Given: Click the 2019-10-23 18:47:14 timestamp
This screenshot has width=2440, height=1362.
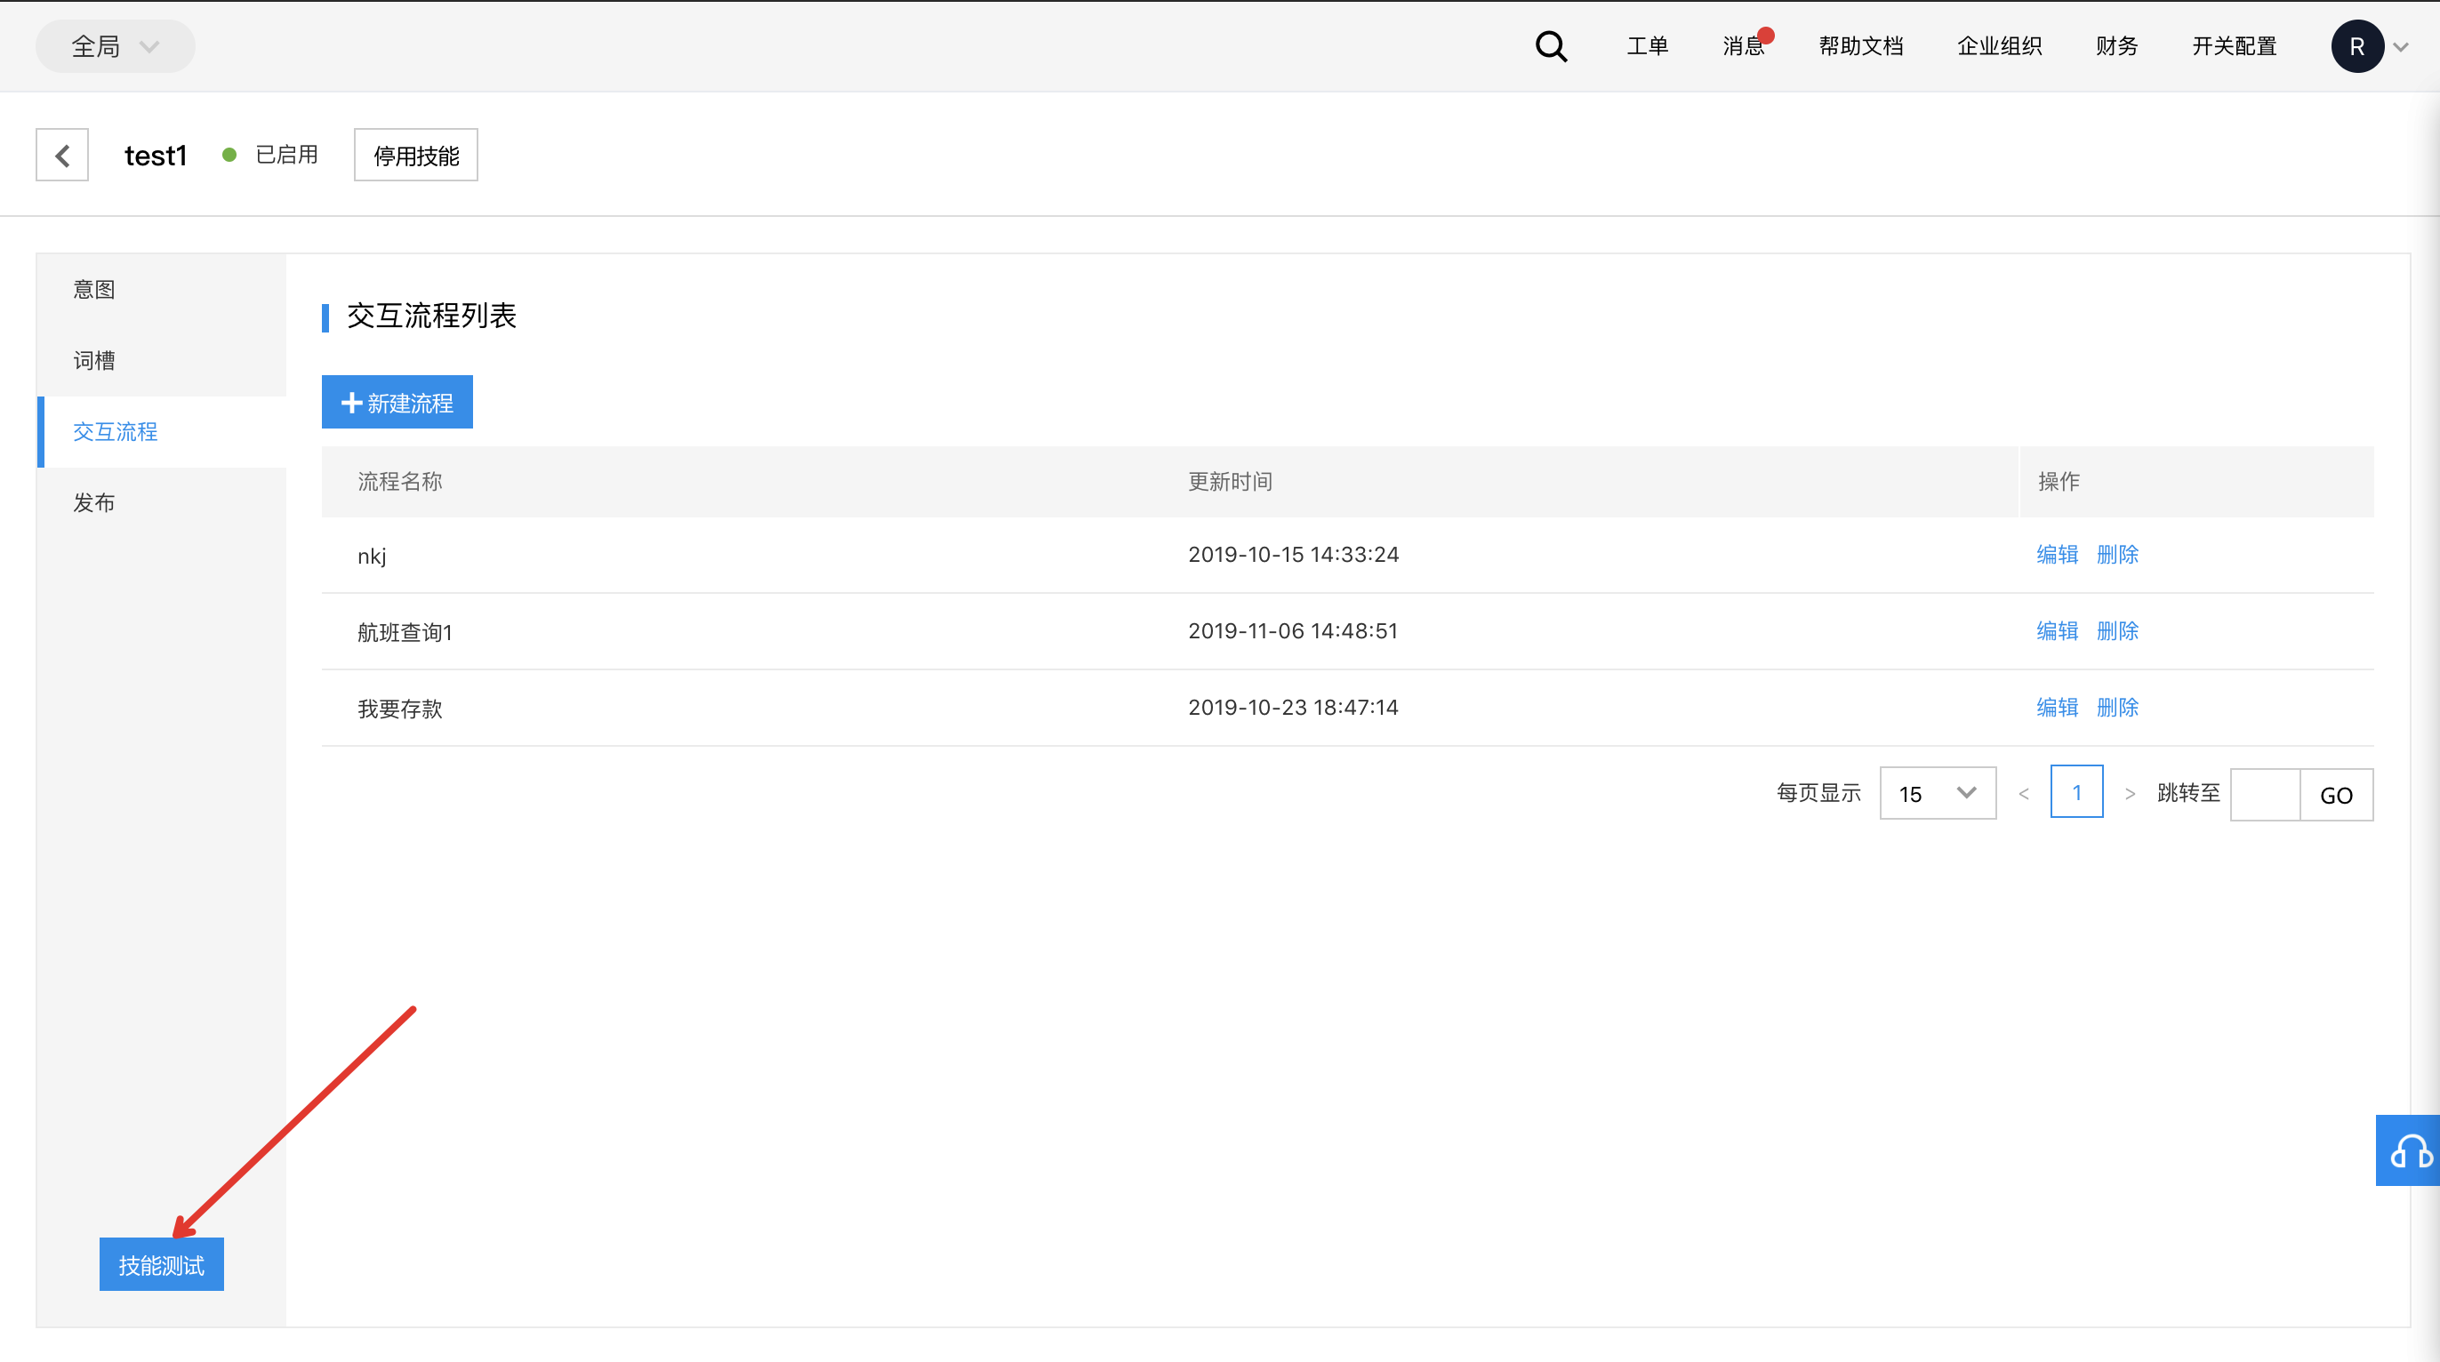Looking at the screenshot, I should click(x=1293, y=708).
